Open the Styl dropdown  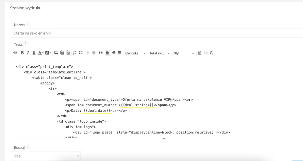[184, 53]
